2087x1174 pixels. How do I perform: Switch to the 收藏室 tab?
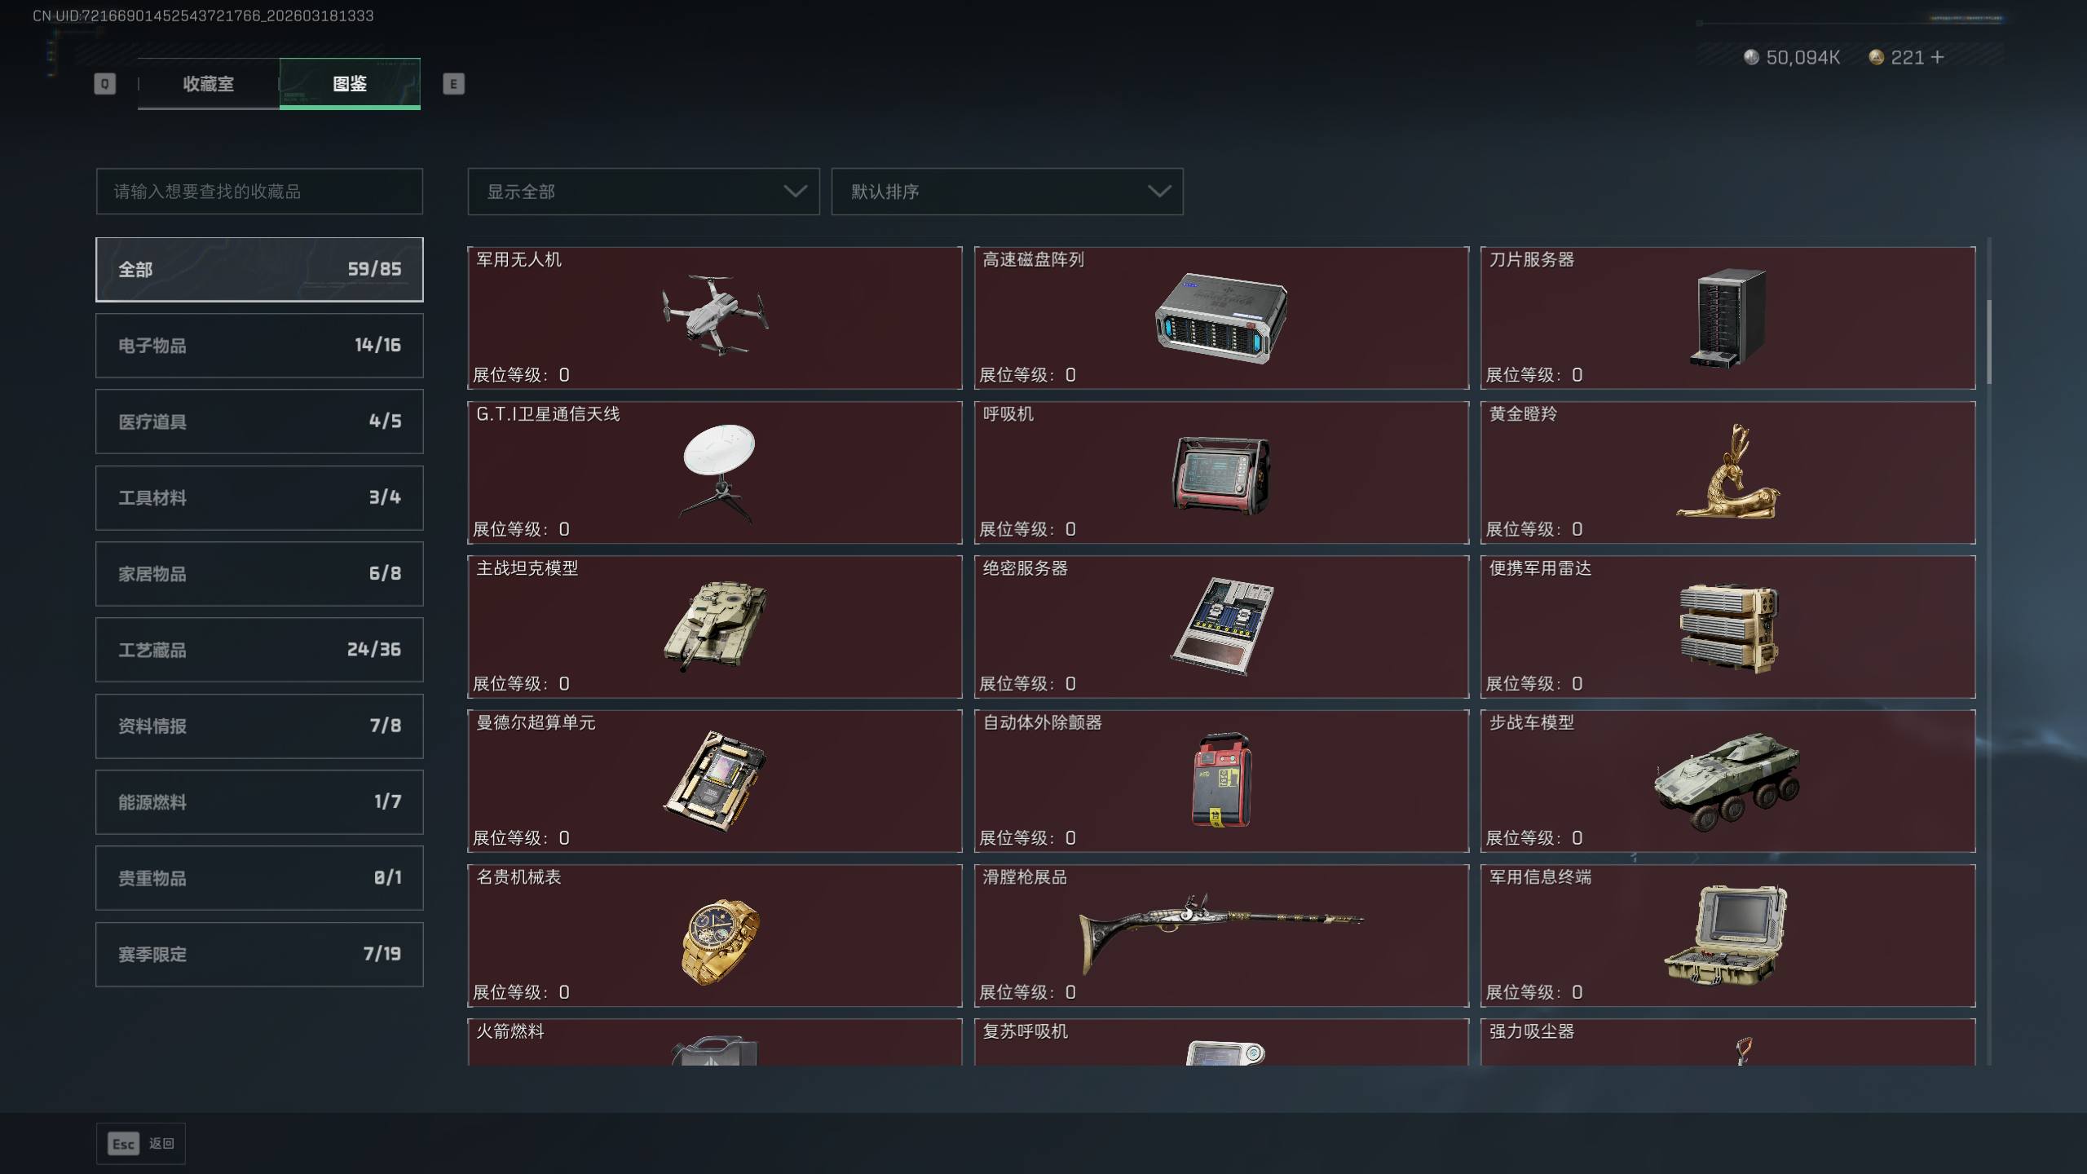click(x=209, y=83)
